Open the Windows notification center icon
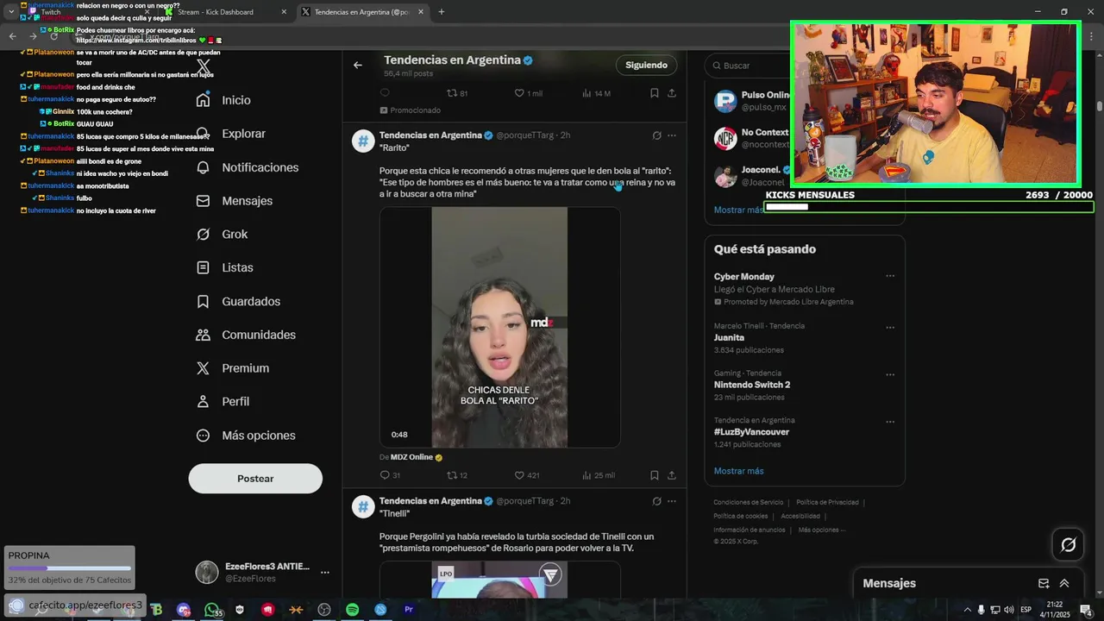This screenshot has height=621, width=1104. coord(1085,610)
